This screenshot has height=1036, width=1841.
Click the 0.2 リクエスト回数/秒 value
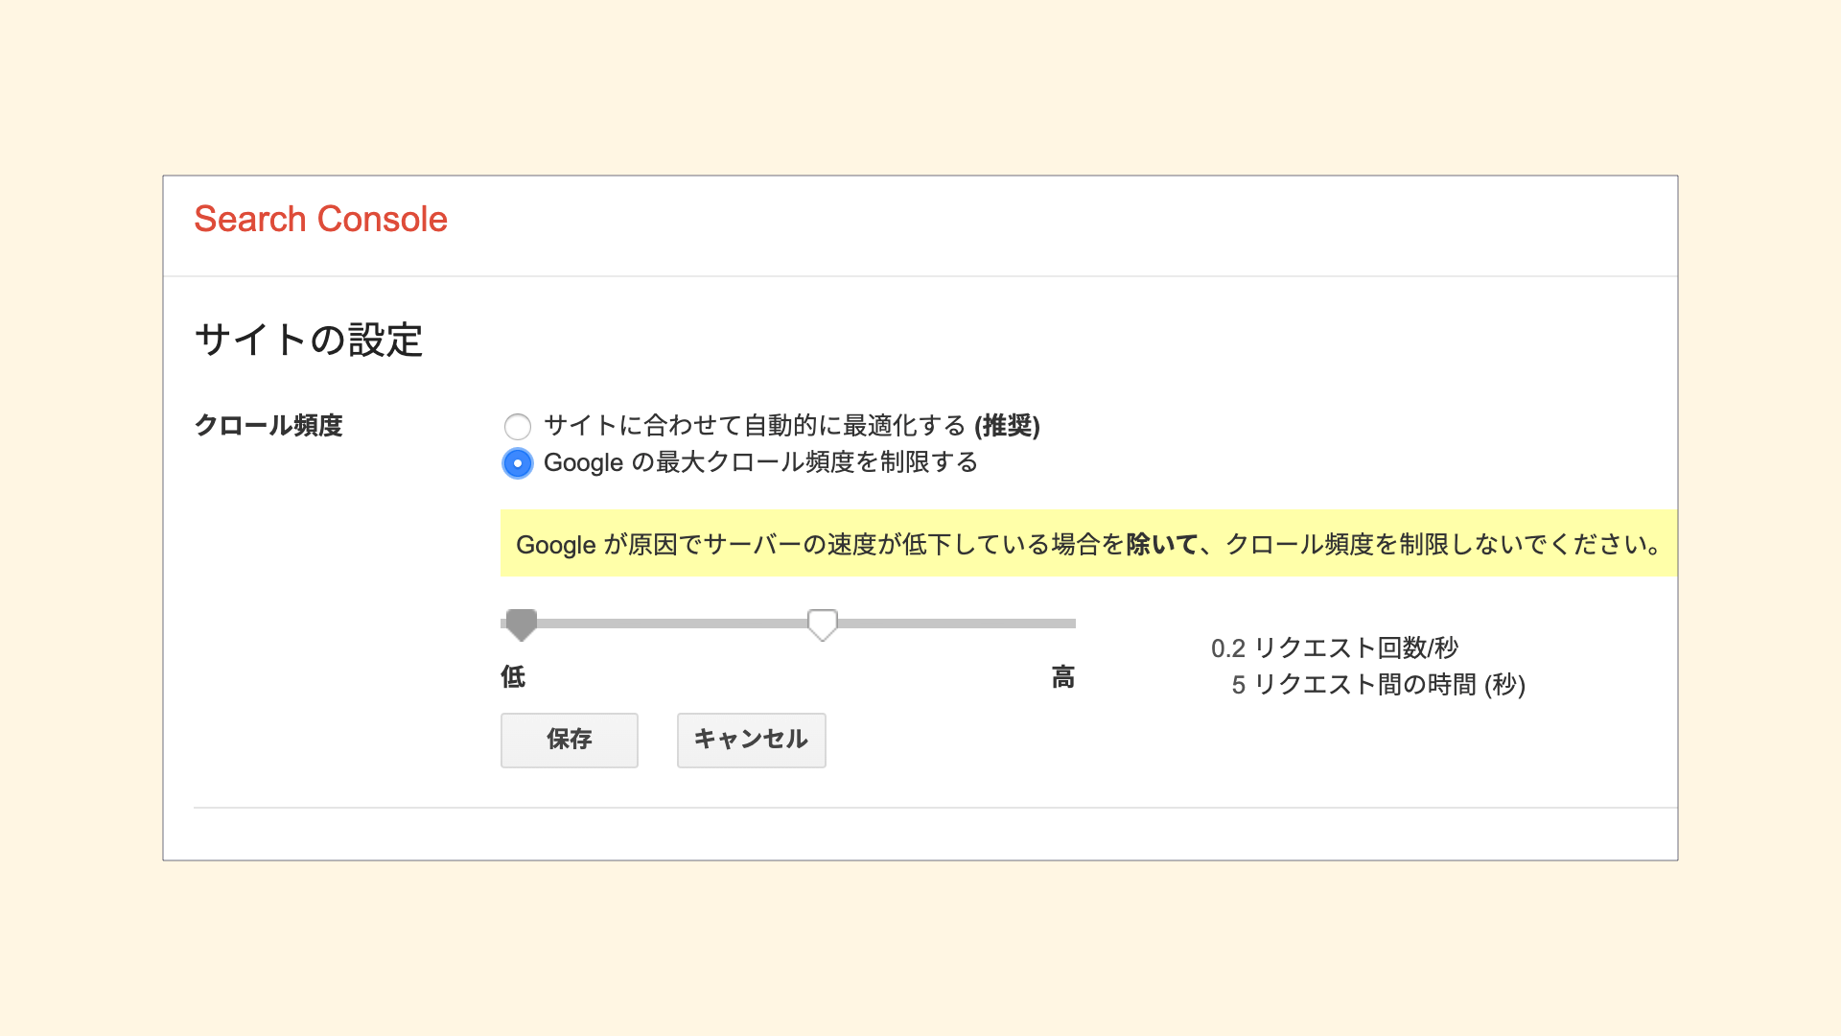tap(1335, 648)
